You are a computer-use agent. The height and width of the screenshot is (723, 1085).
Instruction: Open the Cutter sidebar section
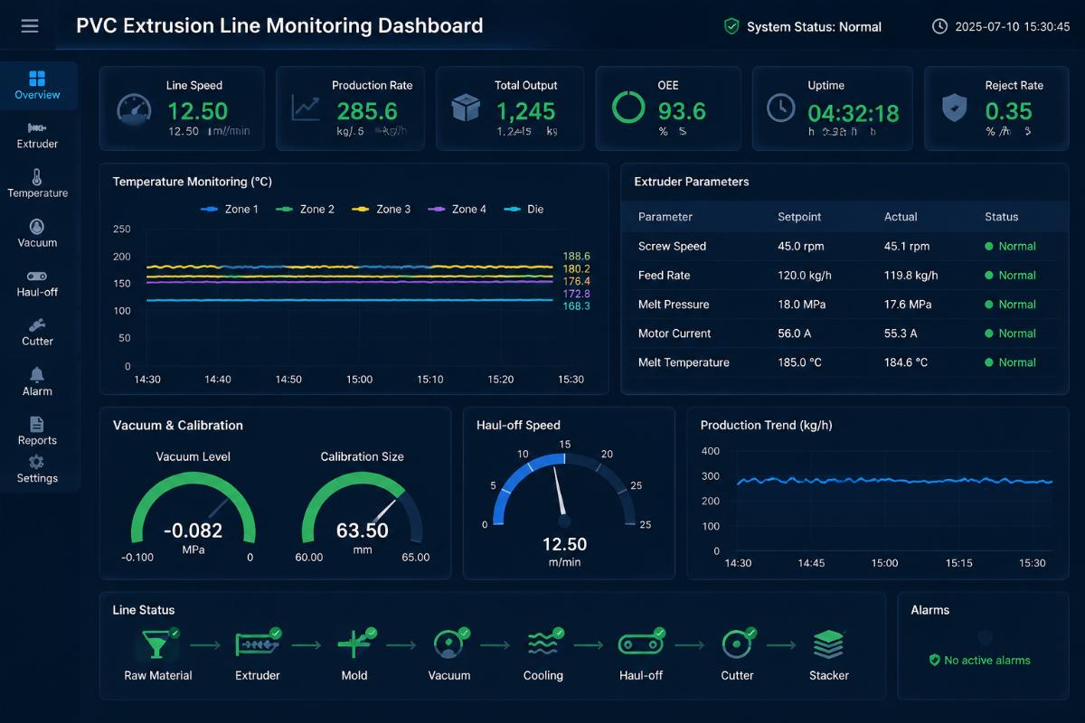point(37,333)
